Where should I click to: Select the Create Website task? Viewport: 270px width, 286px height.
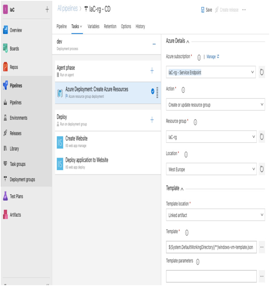[x=108, y=142]
